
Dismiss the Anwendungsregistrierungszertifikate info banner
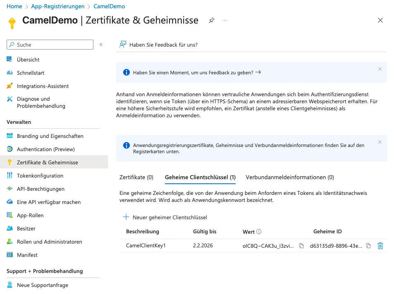click(380, 142)
